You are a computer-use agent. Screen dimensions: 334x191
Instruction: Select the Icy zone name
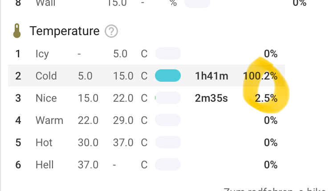coord(42,54)
